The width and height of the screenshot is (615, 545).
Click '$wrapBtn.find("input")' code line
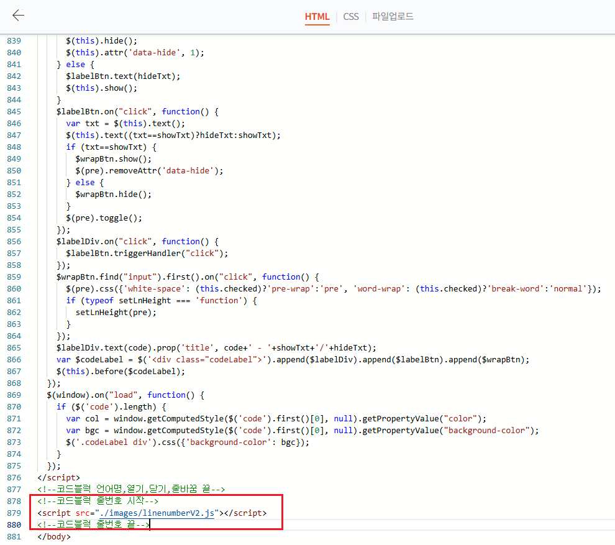pyautogui.click(x=188, y=277)
